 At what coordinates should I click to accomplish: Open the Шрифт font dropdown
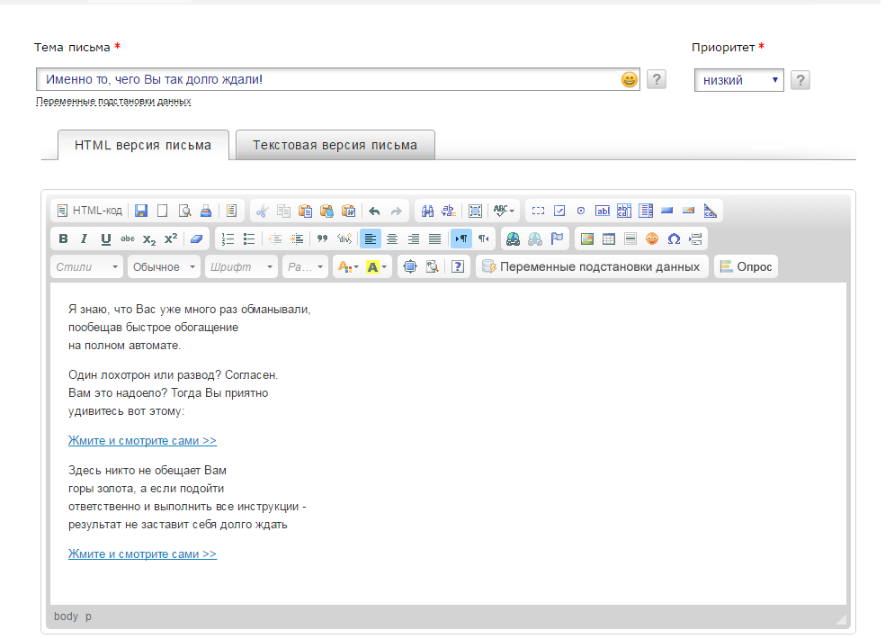(x=241, y=267)
